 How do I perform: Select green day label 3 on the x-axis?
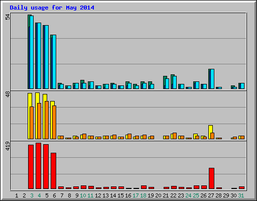[32, 195]
